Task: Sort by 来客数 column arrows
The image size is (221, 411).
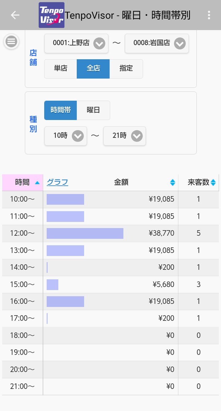Action: point(213,183)
